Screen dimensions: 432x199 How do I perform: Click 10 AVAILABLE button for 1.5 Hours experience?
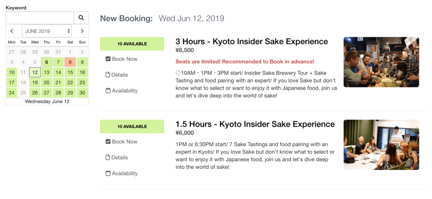point(132,126)
